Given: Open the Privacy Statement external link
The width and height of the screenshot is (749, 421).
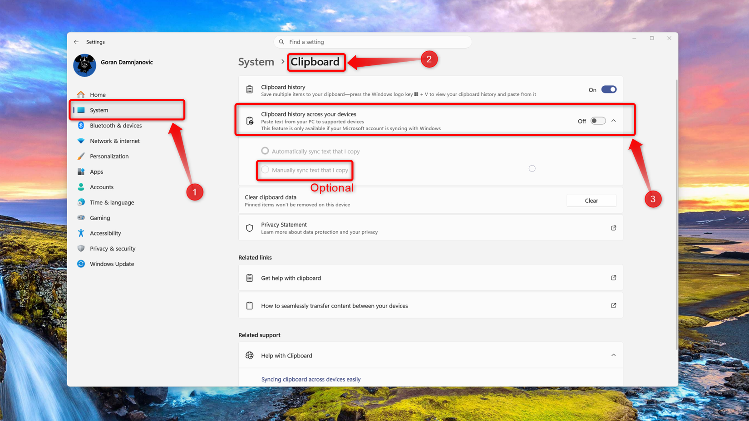Looking at the screenshot, I should pos(613,228).
